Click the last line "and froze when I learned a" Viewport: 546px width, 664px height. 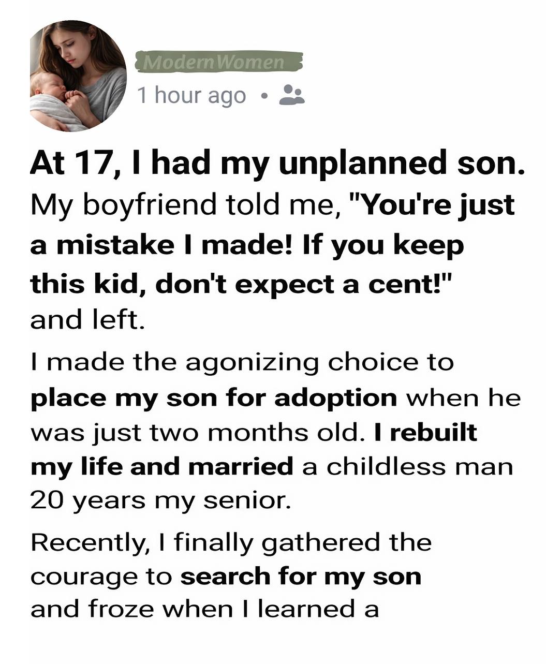(x=204, y=609)
